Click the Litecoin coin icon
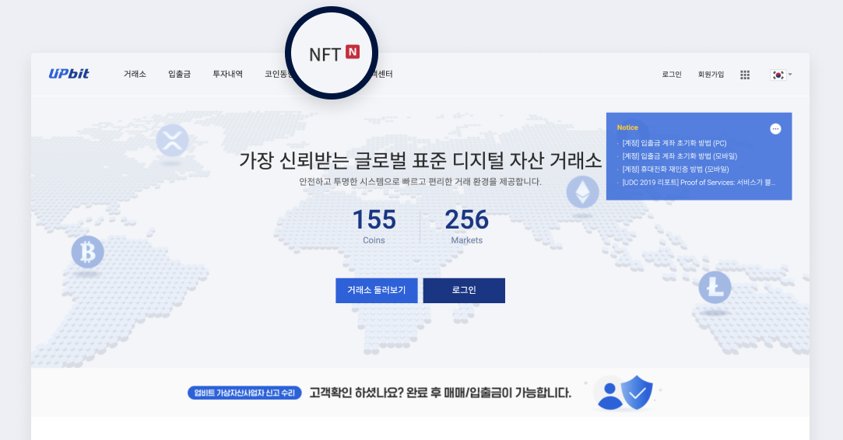 point(715,288)
